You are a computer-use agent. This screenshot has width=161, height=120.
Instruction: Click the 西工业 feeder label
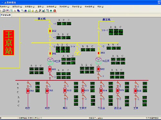[x=118, y=108]
